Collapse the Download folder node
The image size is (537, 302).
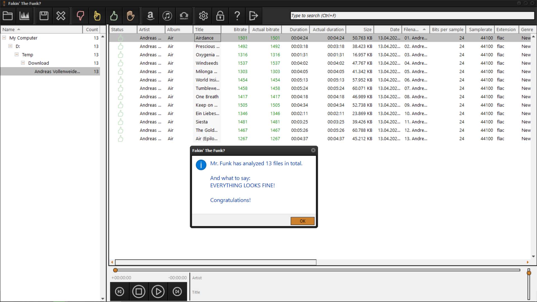(23, 63)
